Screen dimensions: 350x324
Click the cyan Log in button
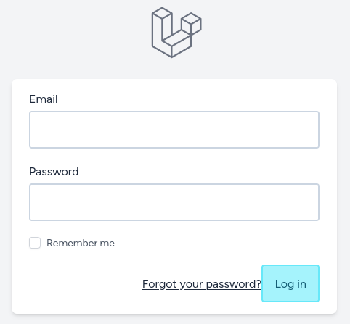pyautogui.click(x=290, y=283)
